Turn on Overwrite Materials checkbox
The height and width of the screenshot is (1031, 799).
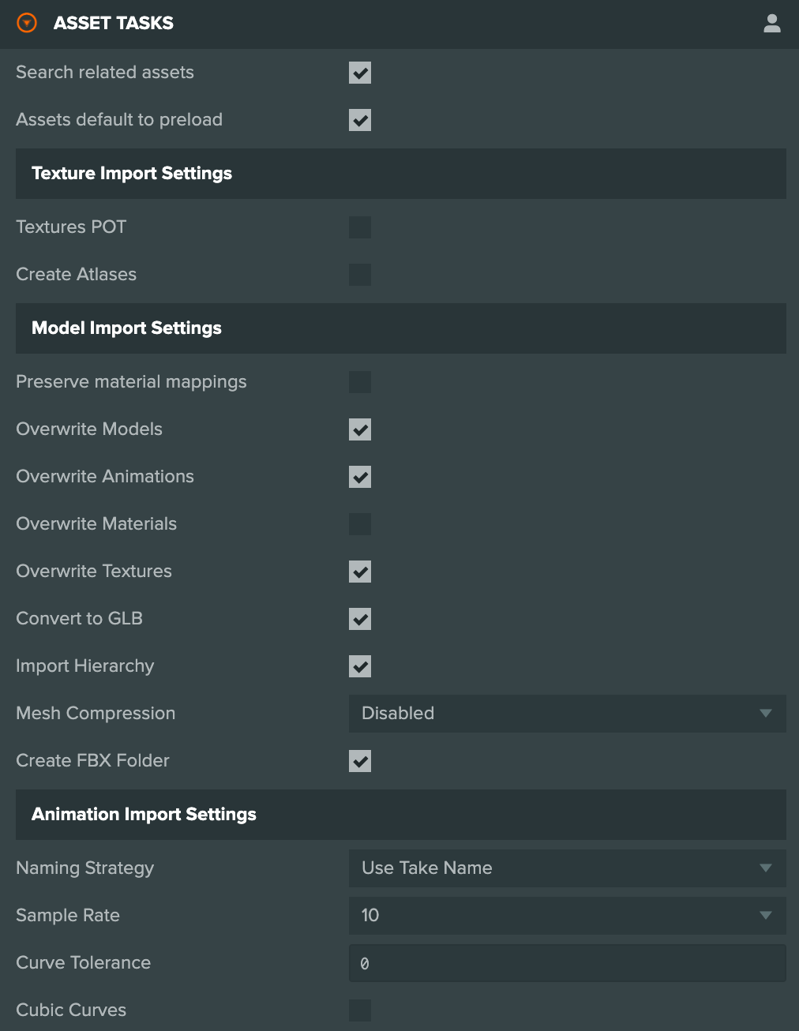360,524
